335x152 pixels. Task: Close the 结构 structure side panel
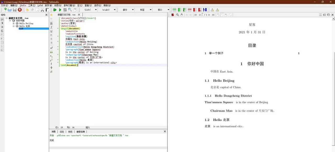click(46, 15)
